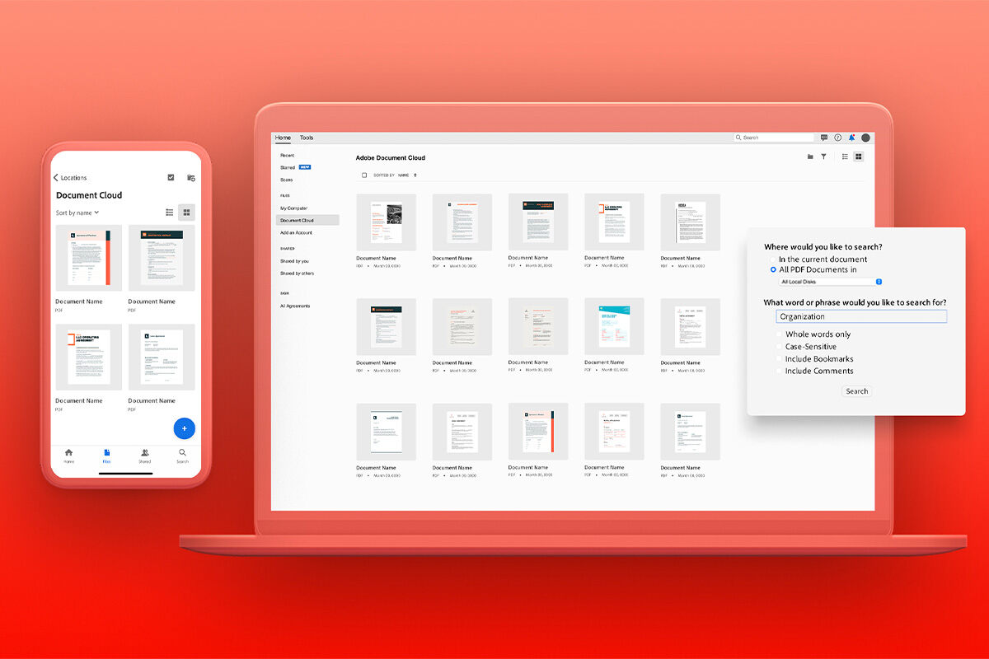Tick the select-all checkbox before SORTED BY
Image resolution: width=989 pixels, height=659 pixels.
364,175
